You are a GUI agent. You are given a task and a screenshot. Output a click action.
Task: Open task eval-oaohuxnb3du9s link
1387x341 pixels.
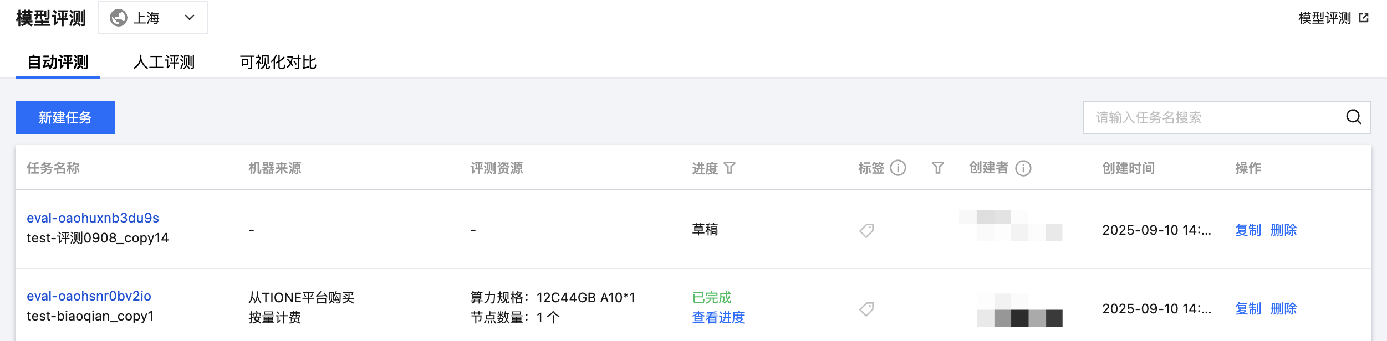click(x=93, y=218)
